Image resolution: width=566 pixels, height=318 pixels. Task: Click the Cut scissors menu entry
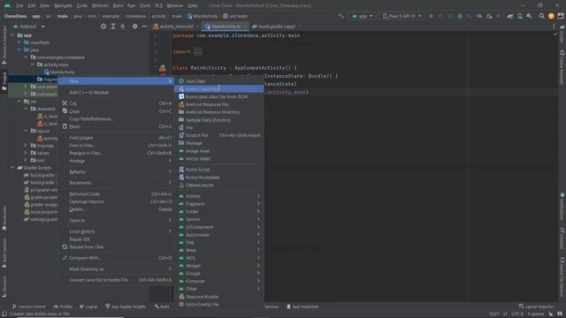[x=116, y=103]
